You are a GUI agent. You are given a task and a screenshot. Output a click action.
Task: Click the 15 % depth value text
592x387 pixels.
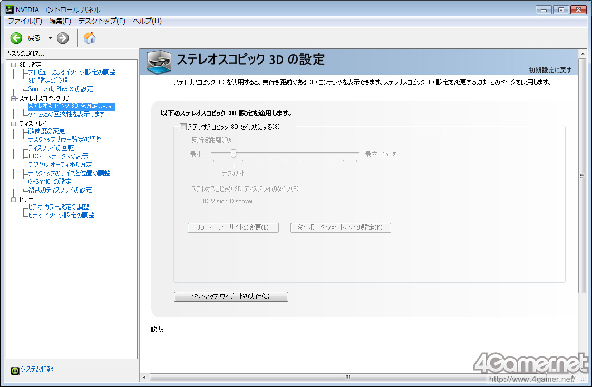click(390, 154)
